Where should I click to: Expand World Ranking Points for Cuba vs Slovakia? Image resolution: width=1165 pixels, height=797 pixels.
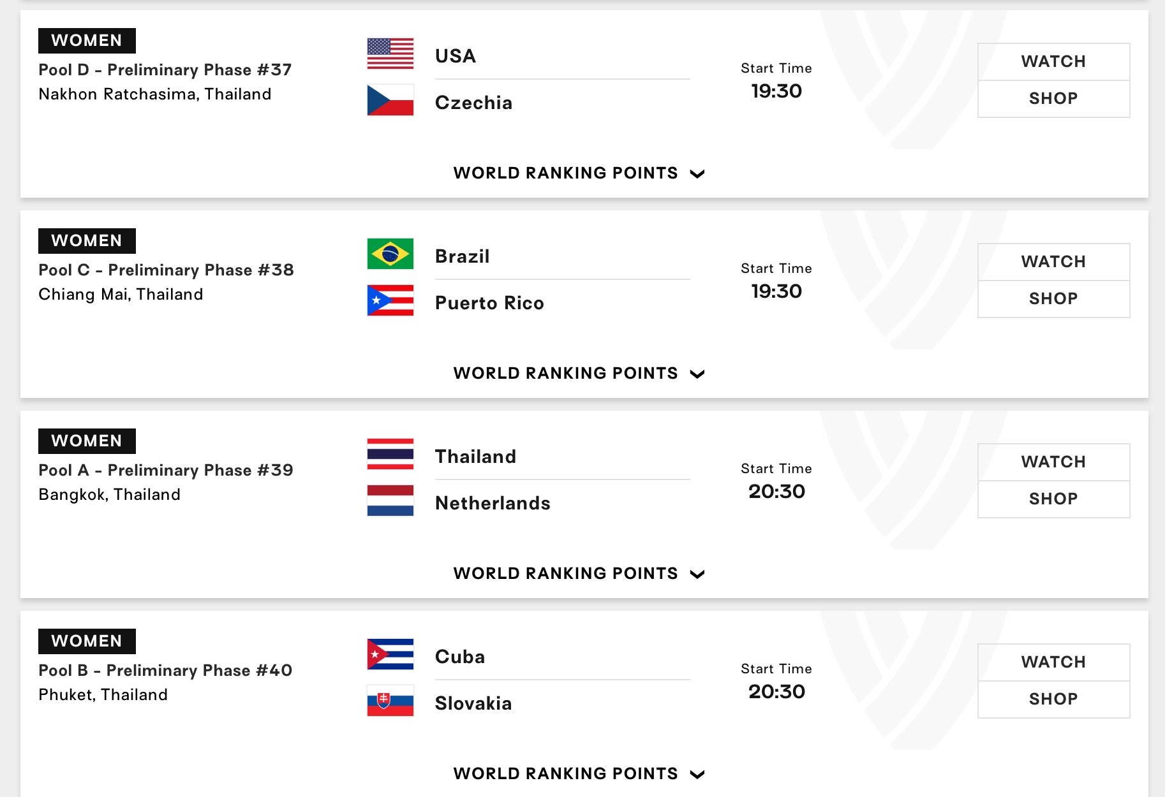tap(578, 774)
